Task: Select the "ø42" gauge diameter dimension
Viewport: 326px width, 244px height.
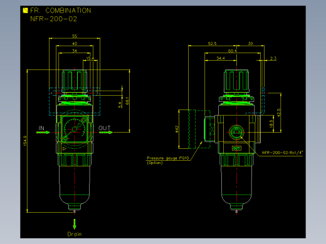Action: 177,129
